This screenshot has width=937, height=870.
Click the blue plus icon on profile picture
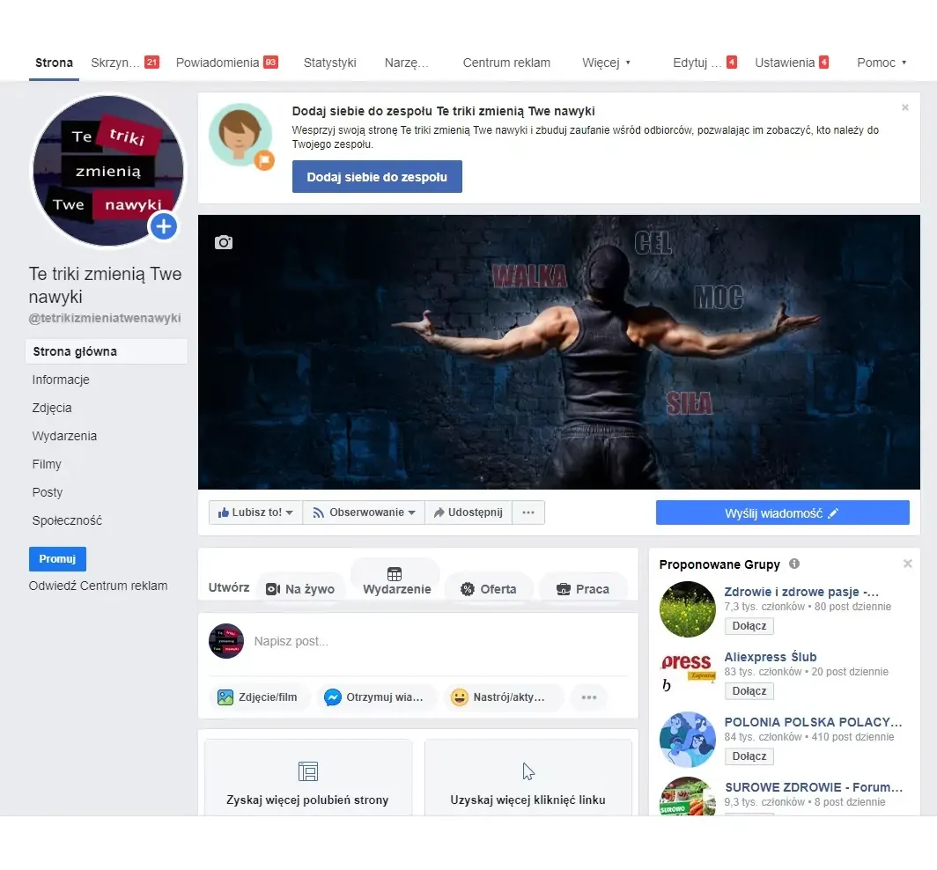point(163,227)
